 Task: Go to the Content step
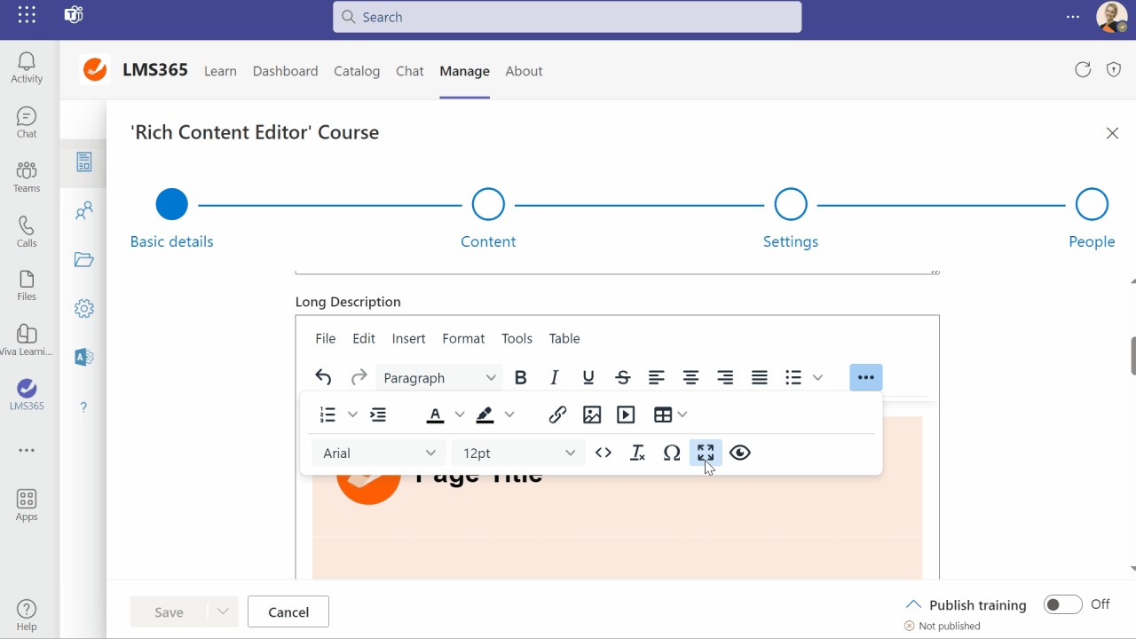[488, 205]
